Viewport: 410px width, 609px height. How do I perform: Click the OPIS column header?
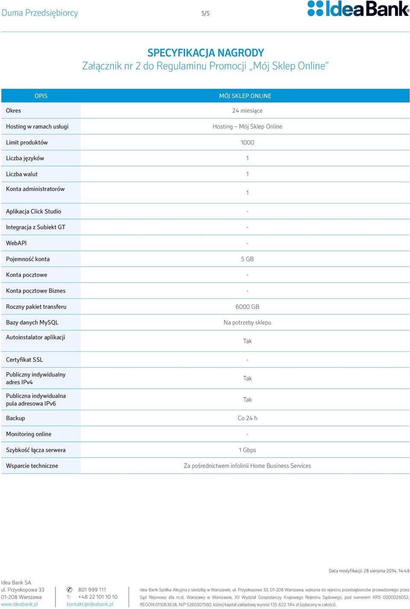(41, 96)
